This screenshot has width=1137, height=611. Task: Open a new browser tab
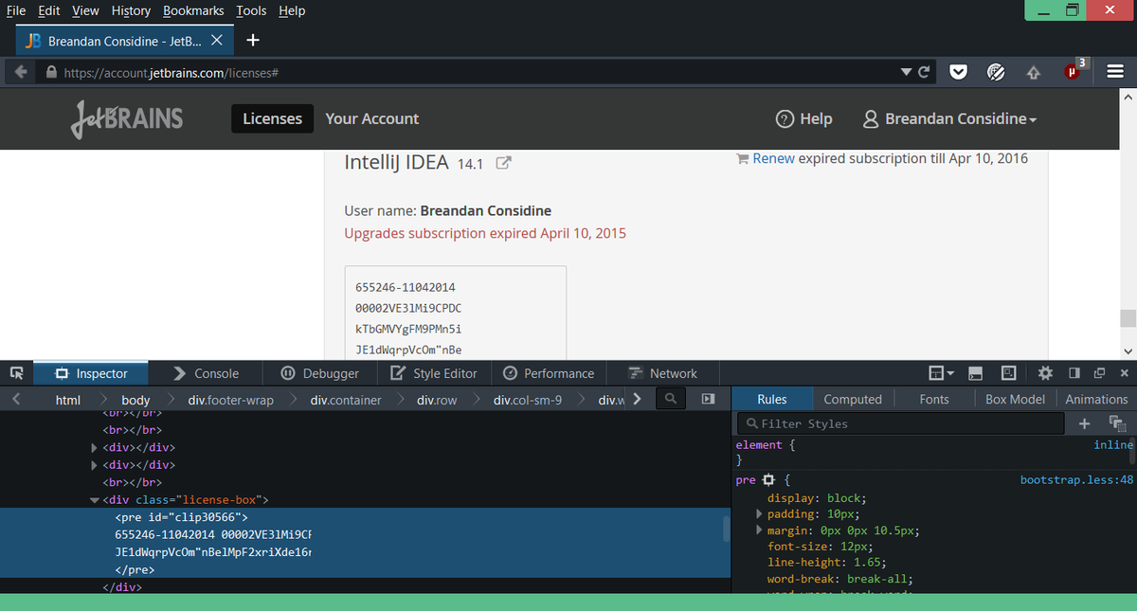[253, 41]
